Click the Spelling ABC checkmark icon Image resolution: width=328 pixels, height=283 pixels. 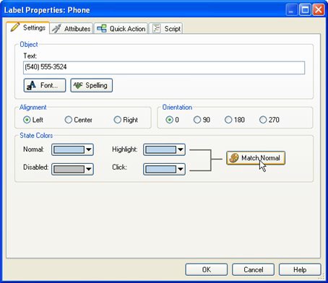[78, 85]
